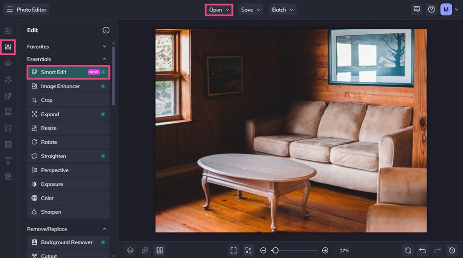Screen dimensions: 463x258
Task: Click the zoom in plus icon
Action: tap(325, 250)
